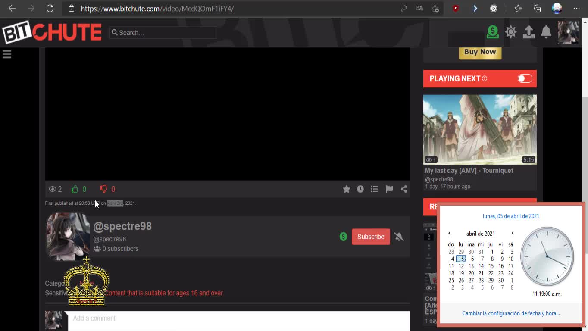Click the video player area
Screen dimensions: 588x331
228,114
